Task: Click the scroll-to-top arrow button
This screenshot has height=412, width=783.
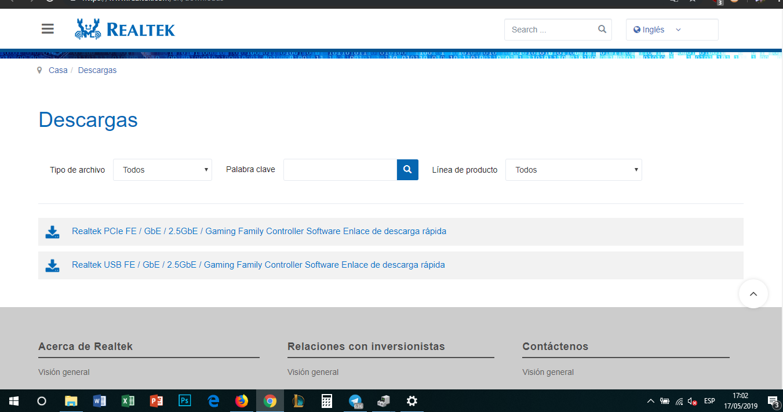Action: click(753, 294)
